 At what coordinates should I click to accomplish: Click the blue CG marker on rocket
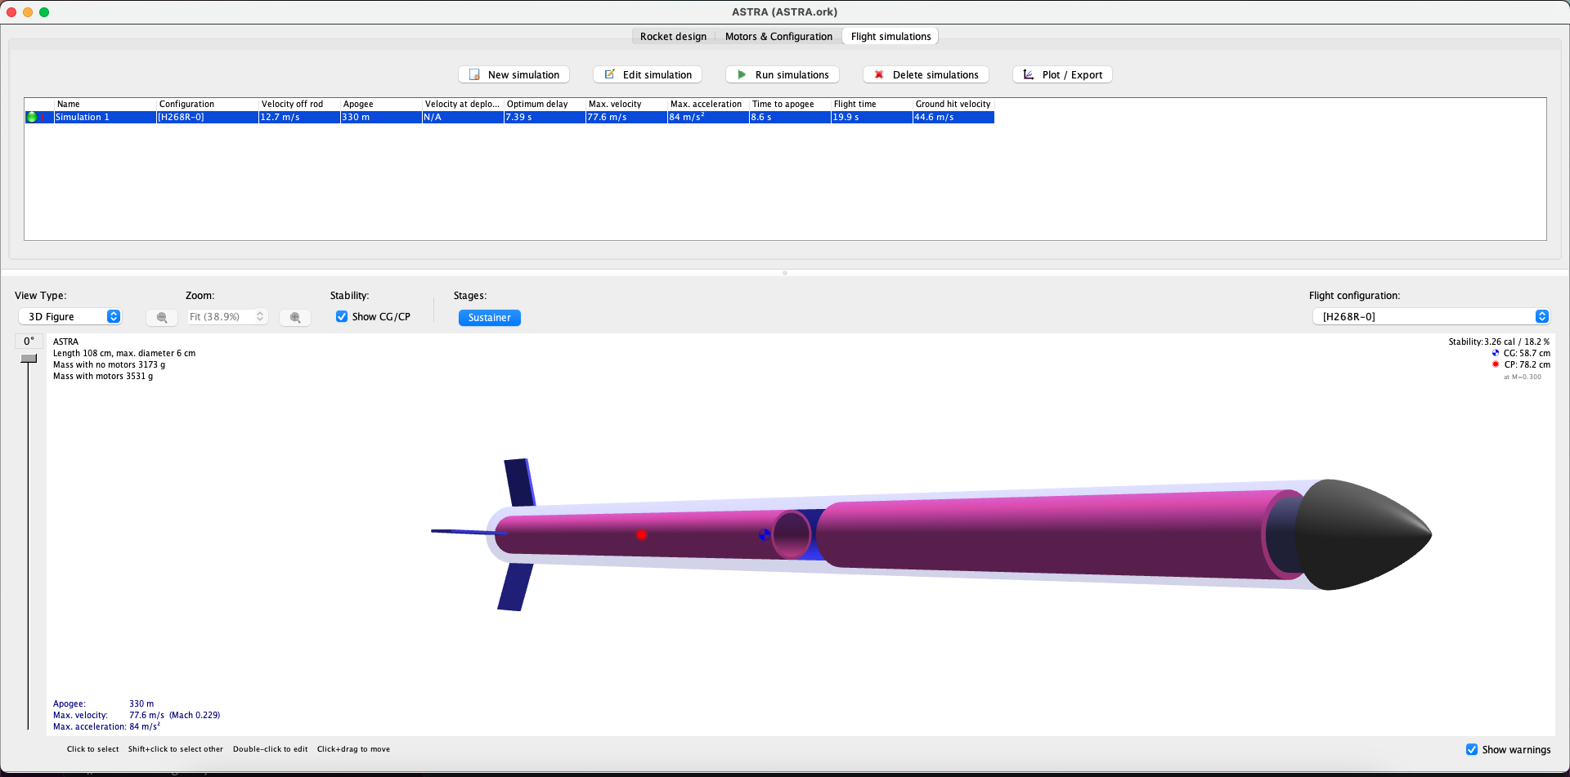(764, 534)
